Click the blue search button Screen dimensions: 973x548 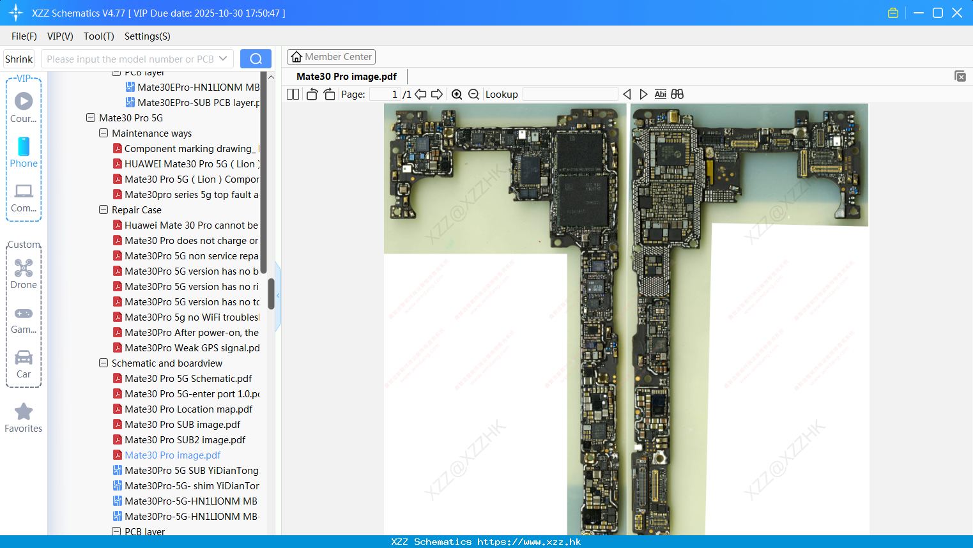(x=256, y=59)
